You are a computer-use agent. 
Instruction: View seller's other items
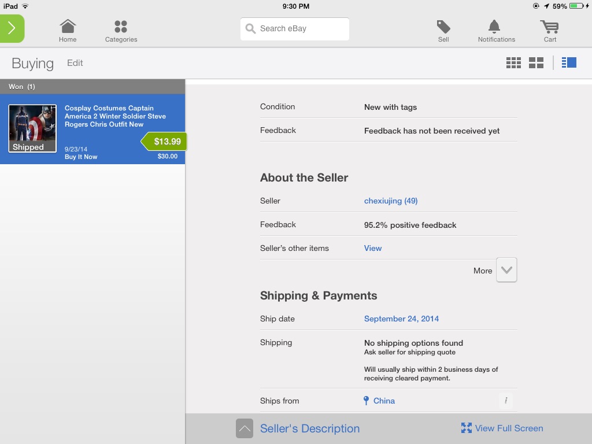click(373, 248)
